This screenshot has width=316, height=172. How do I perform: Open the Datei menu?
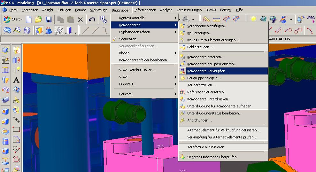click(x=13, y=10)
